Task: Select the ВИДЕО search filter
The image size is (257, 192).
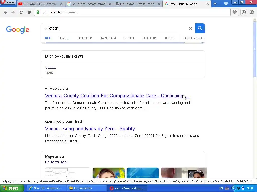Action: click(64, 38)
